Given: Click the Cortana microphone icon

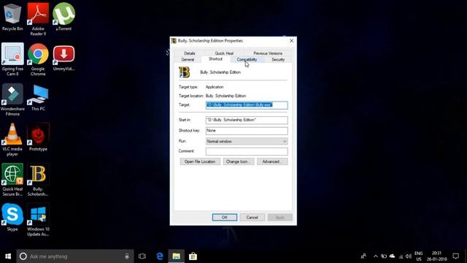Looking at the screenshot, I should [127, 256].
